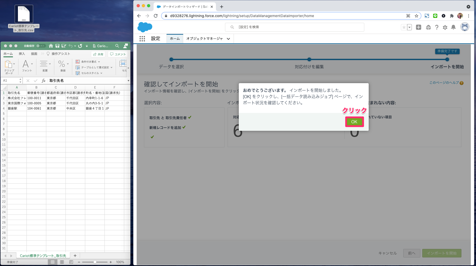Open the Excel search magnifier

click(x=117, y=46)
